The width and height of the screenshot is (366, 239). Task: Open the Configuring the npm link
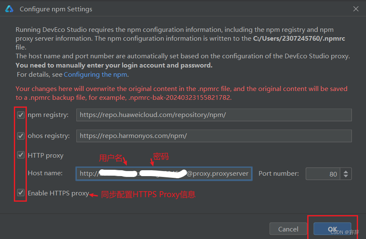click(x=95, y=75)
